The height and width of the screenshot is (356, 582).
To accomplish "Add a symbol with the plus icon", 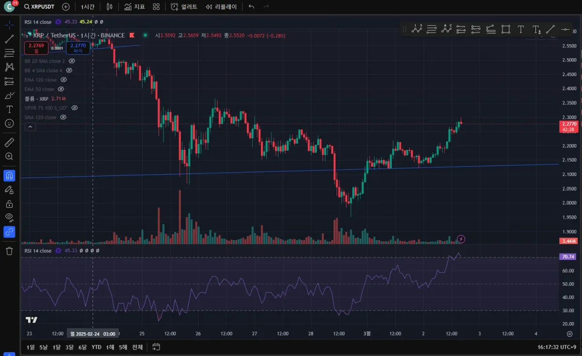I will click(x=66, y=7).
